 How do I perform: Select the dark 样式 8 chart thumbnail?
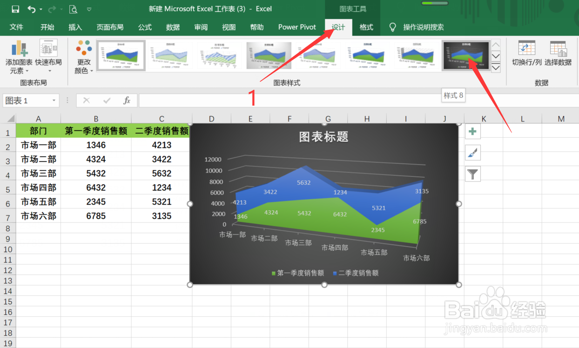[x=465, y=55]
